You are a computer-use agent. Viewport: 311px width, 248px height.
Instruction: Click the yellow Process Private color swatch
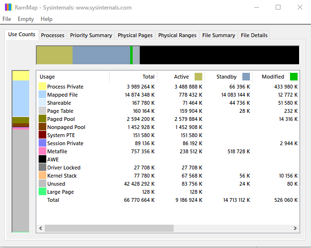pos(42,87)
